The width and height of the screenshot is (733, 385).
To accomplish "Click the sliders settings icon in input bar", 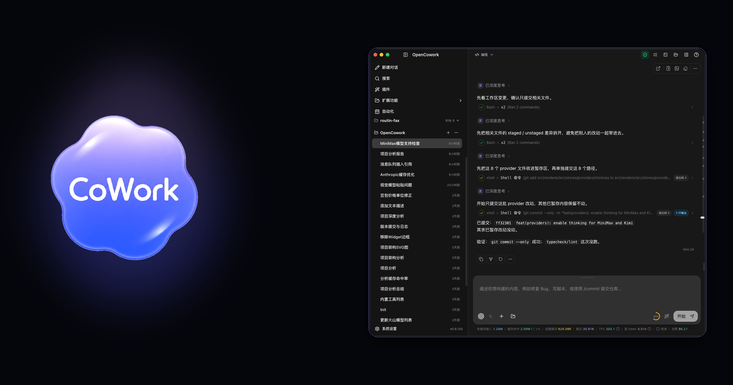I will tap(490, 316).
